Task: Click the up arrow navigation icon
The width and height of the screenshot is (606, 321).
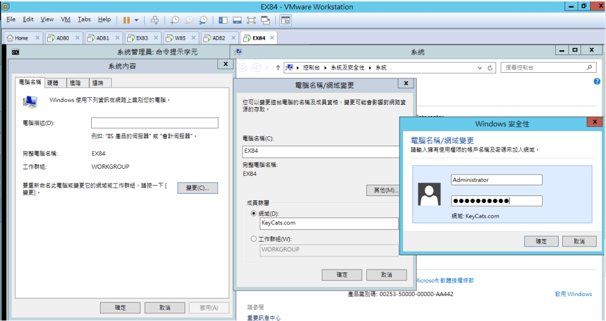Action: (278, 68)
